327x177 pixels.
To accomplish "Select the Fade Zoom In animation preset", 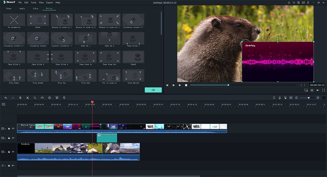I will (x=86, y=57).
